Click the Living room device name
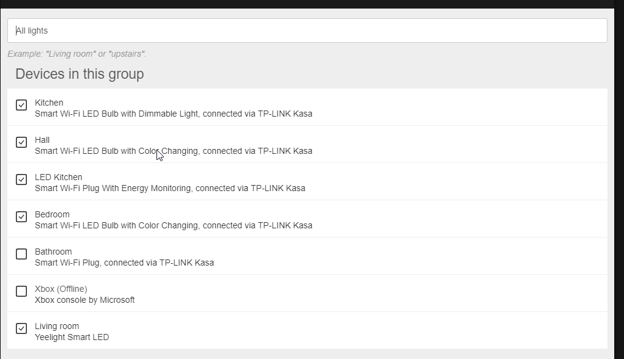624x359 pixels. [x=57, y=326]
